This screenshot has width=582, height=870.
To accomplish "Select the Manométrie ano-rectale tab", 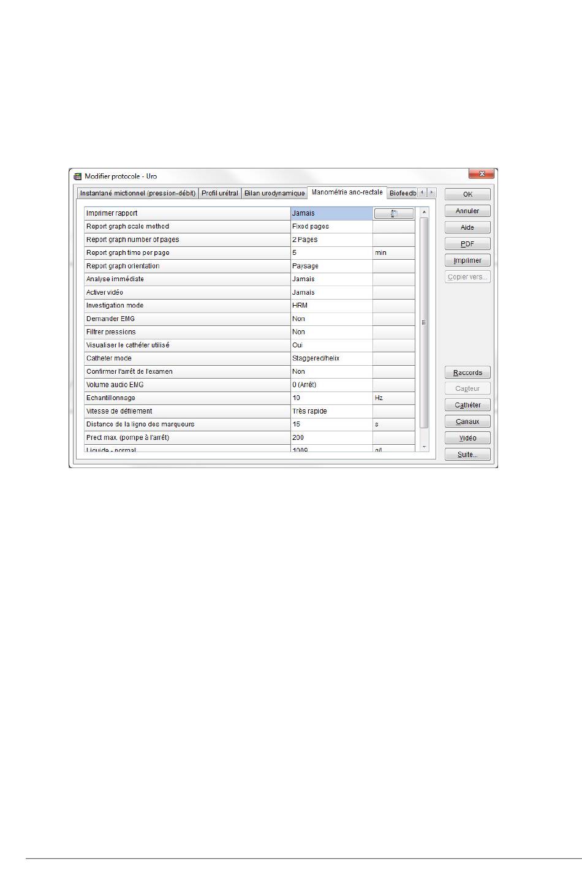I will click(347, 192).
